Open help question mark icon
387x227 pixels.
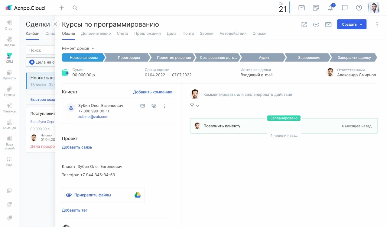click(x=359, y=8)
